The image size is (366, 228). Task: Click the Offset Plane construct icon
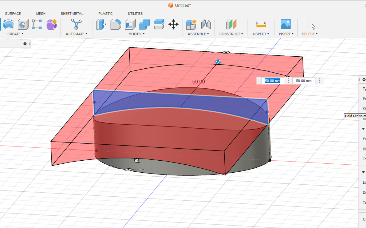tap(231, 24)
